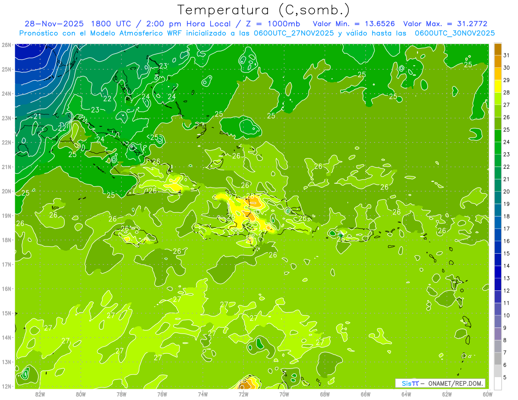Viewport: 518px width, 400px height.
Task: Click the dark blue swatch between 13 and 14
Action: tap(498, 272)
